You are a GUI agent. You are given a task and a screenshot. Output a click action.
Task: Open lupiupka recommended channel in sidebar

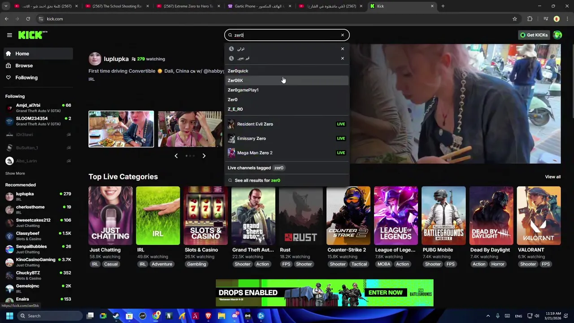38,196
